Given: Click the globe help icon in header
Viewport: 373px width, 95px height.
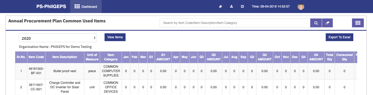Looking at the screenshot, I should click(242, 7).
